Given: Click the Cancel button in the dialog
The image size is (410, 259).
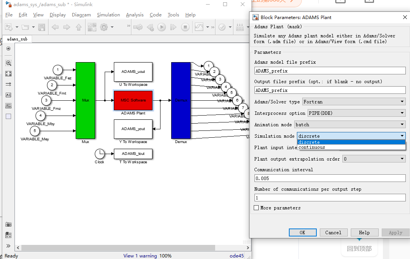Looking at the screenshot, I should point(333,233).
